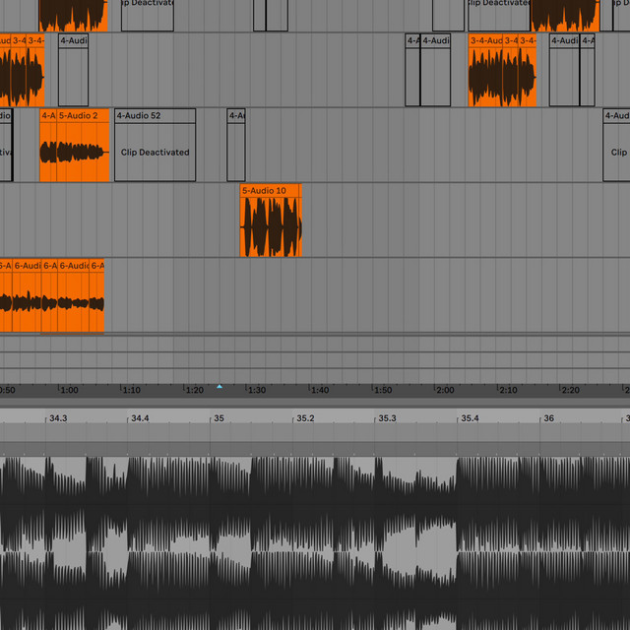Jump to 1:40 on the time ruler

tap(320, 390)
